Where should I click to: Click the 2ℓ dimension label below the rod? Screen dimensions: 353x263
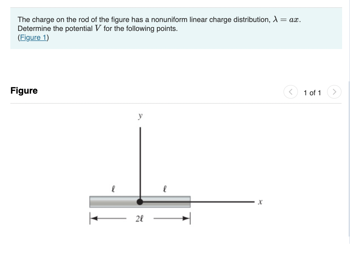point(139,218)
